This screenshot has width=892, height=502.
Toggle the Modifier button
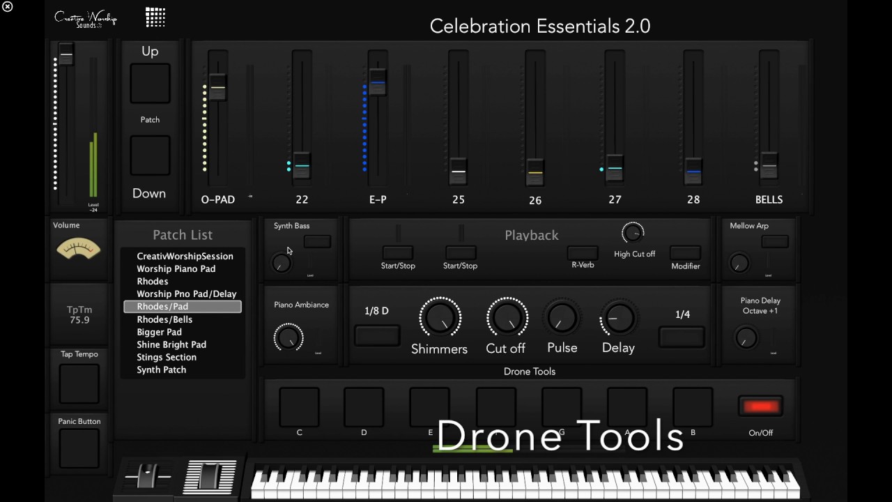pyautogui.click(x=685, y=252)
